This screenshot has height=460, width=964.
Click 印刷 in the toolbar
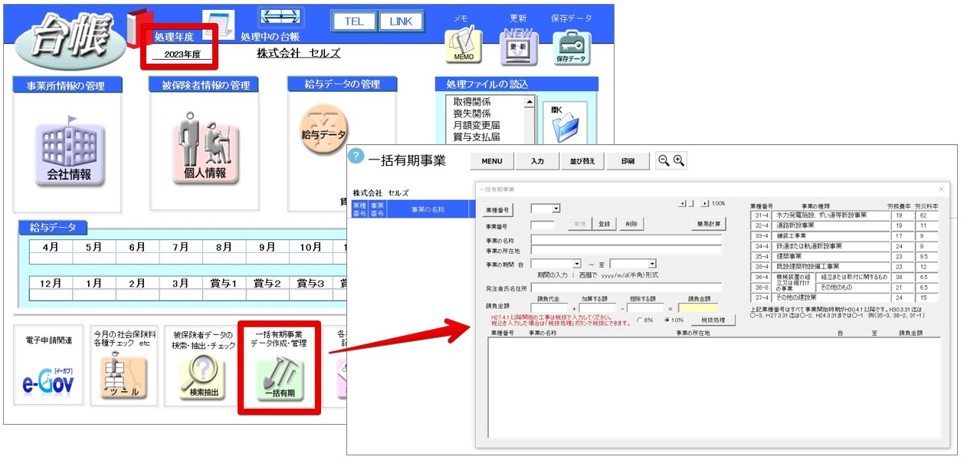coord(628,161)
